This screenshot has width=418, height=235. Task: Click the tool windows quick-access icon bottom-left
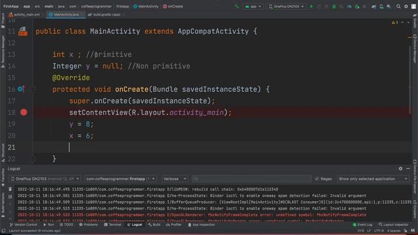pos(3,230)
